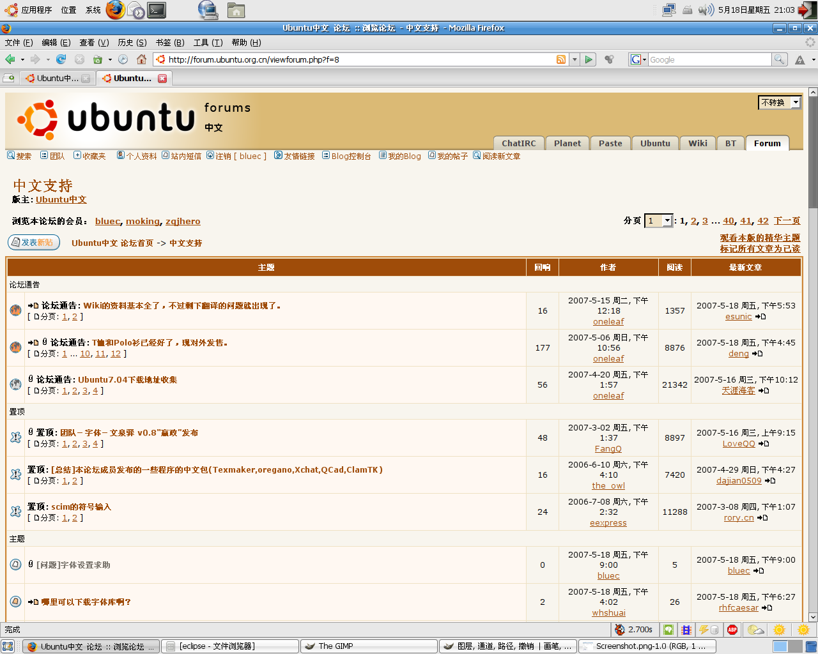Open author link FangQ
The height and width of the screenshot is (654, 818).
pyautogui.click(x=608, y=448)
